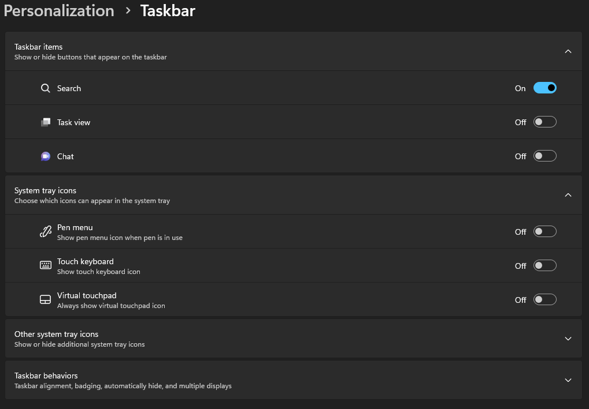Go back to Personalization breadcrumb
589x409 pixels.
(59, 11)
